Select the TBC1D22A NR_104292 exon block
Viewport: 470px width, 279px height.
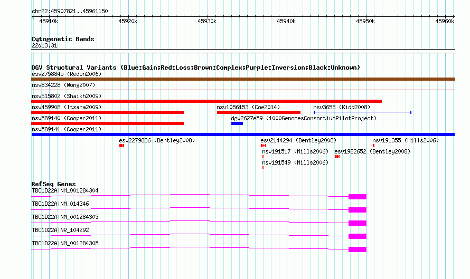pos(358,236)
